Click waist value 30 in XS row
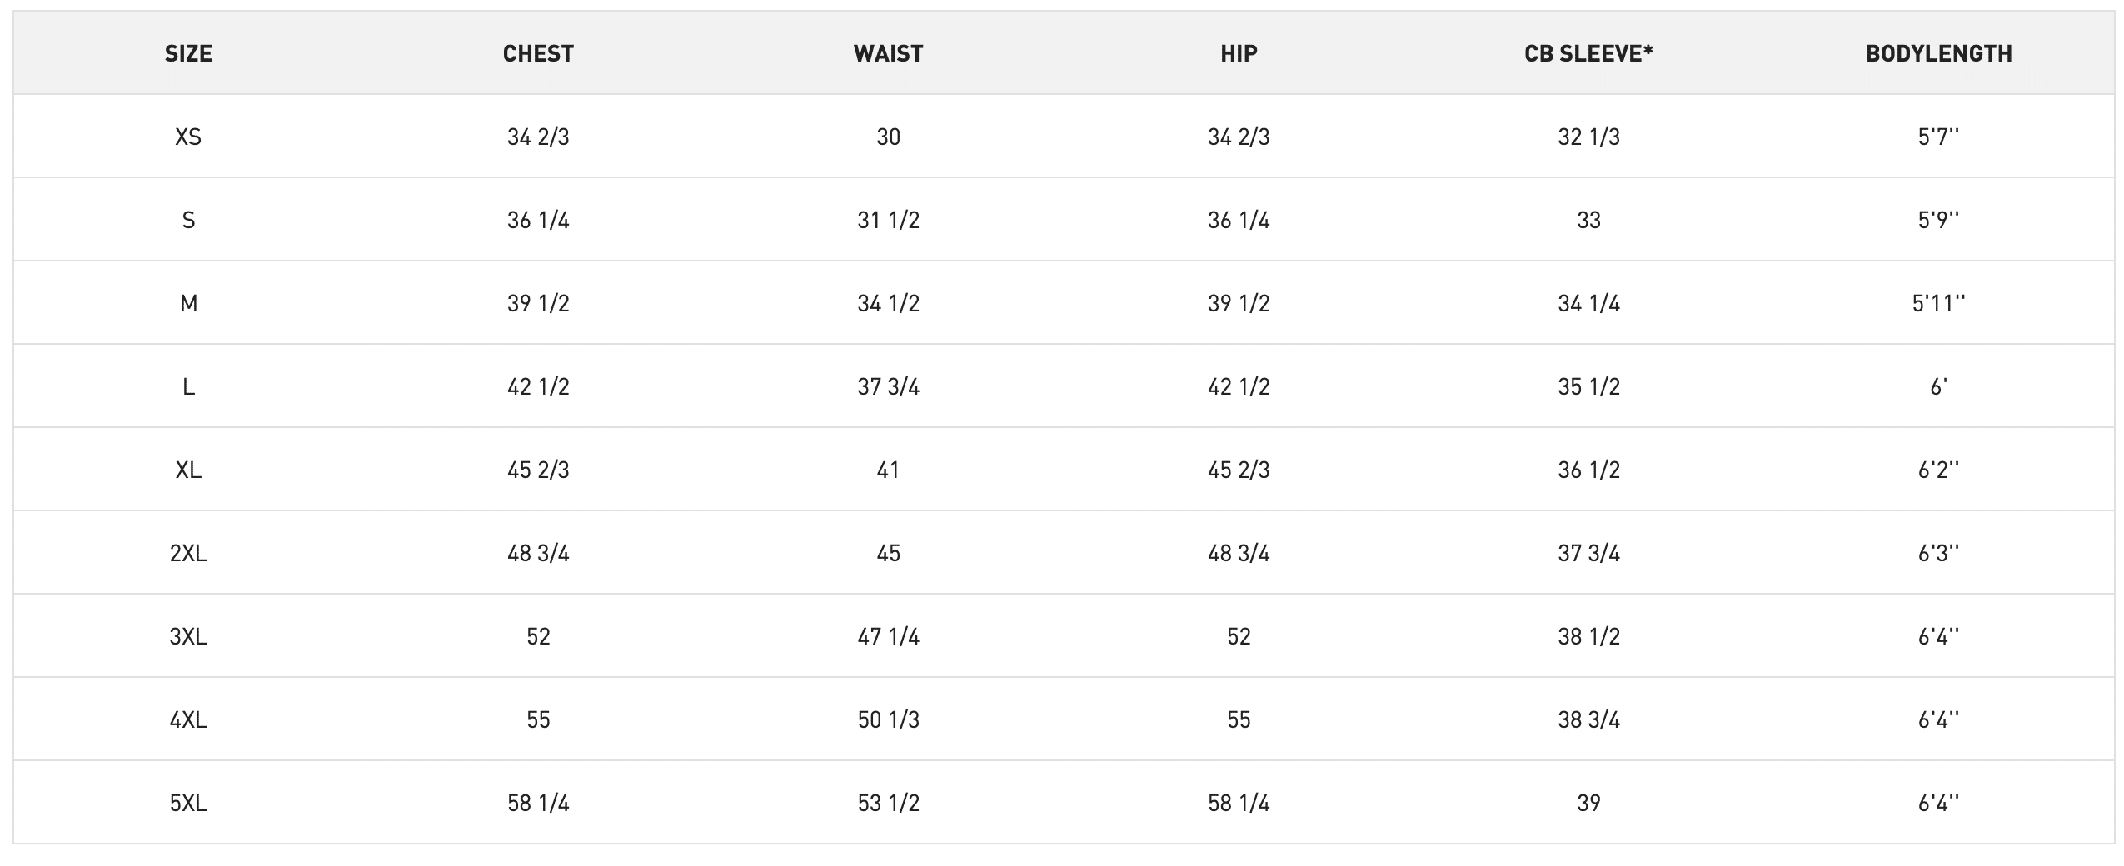 click(888, 137)
